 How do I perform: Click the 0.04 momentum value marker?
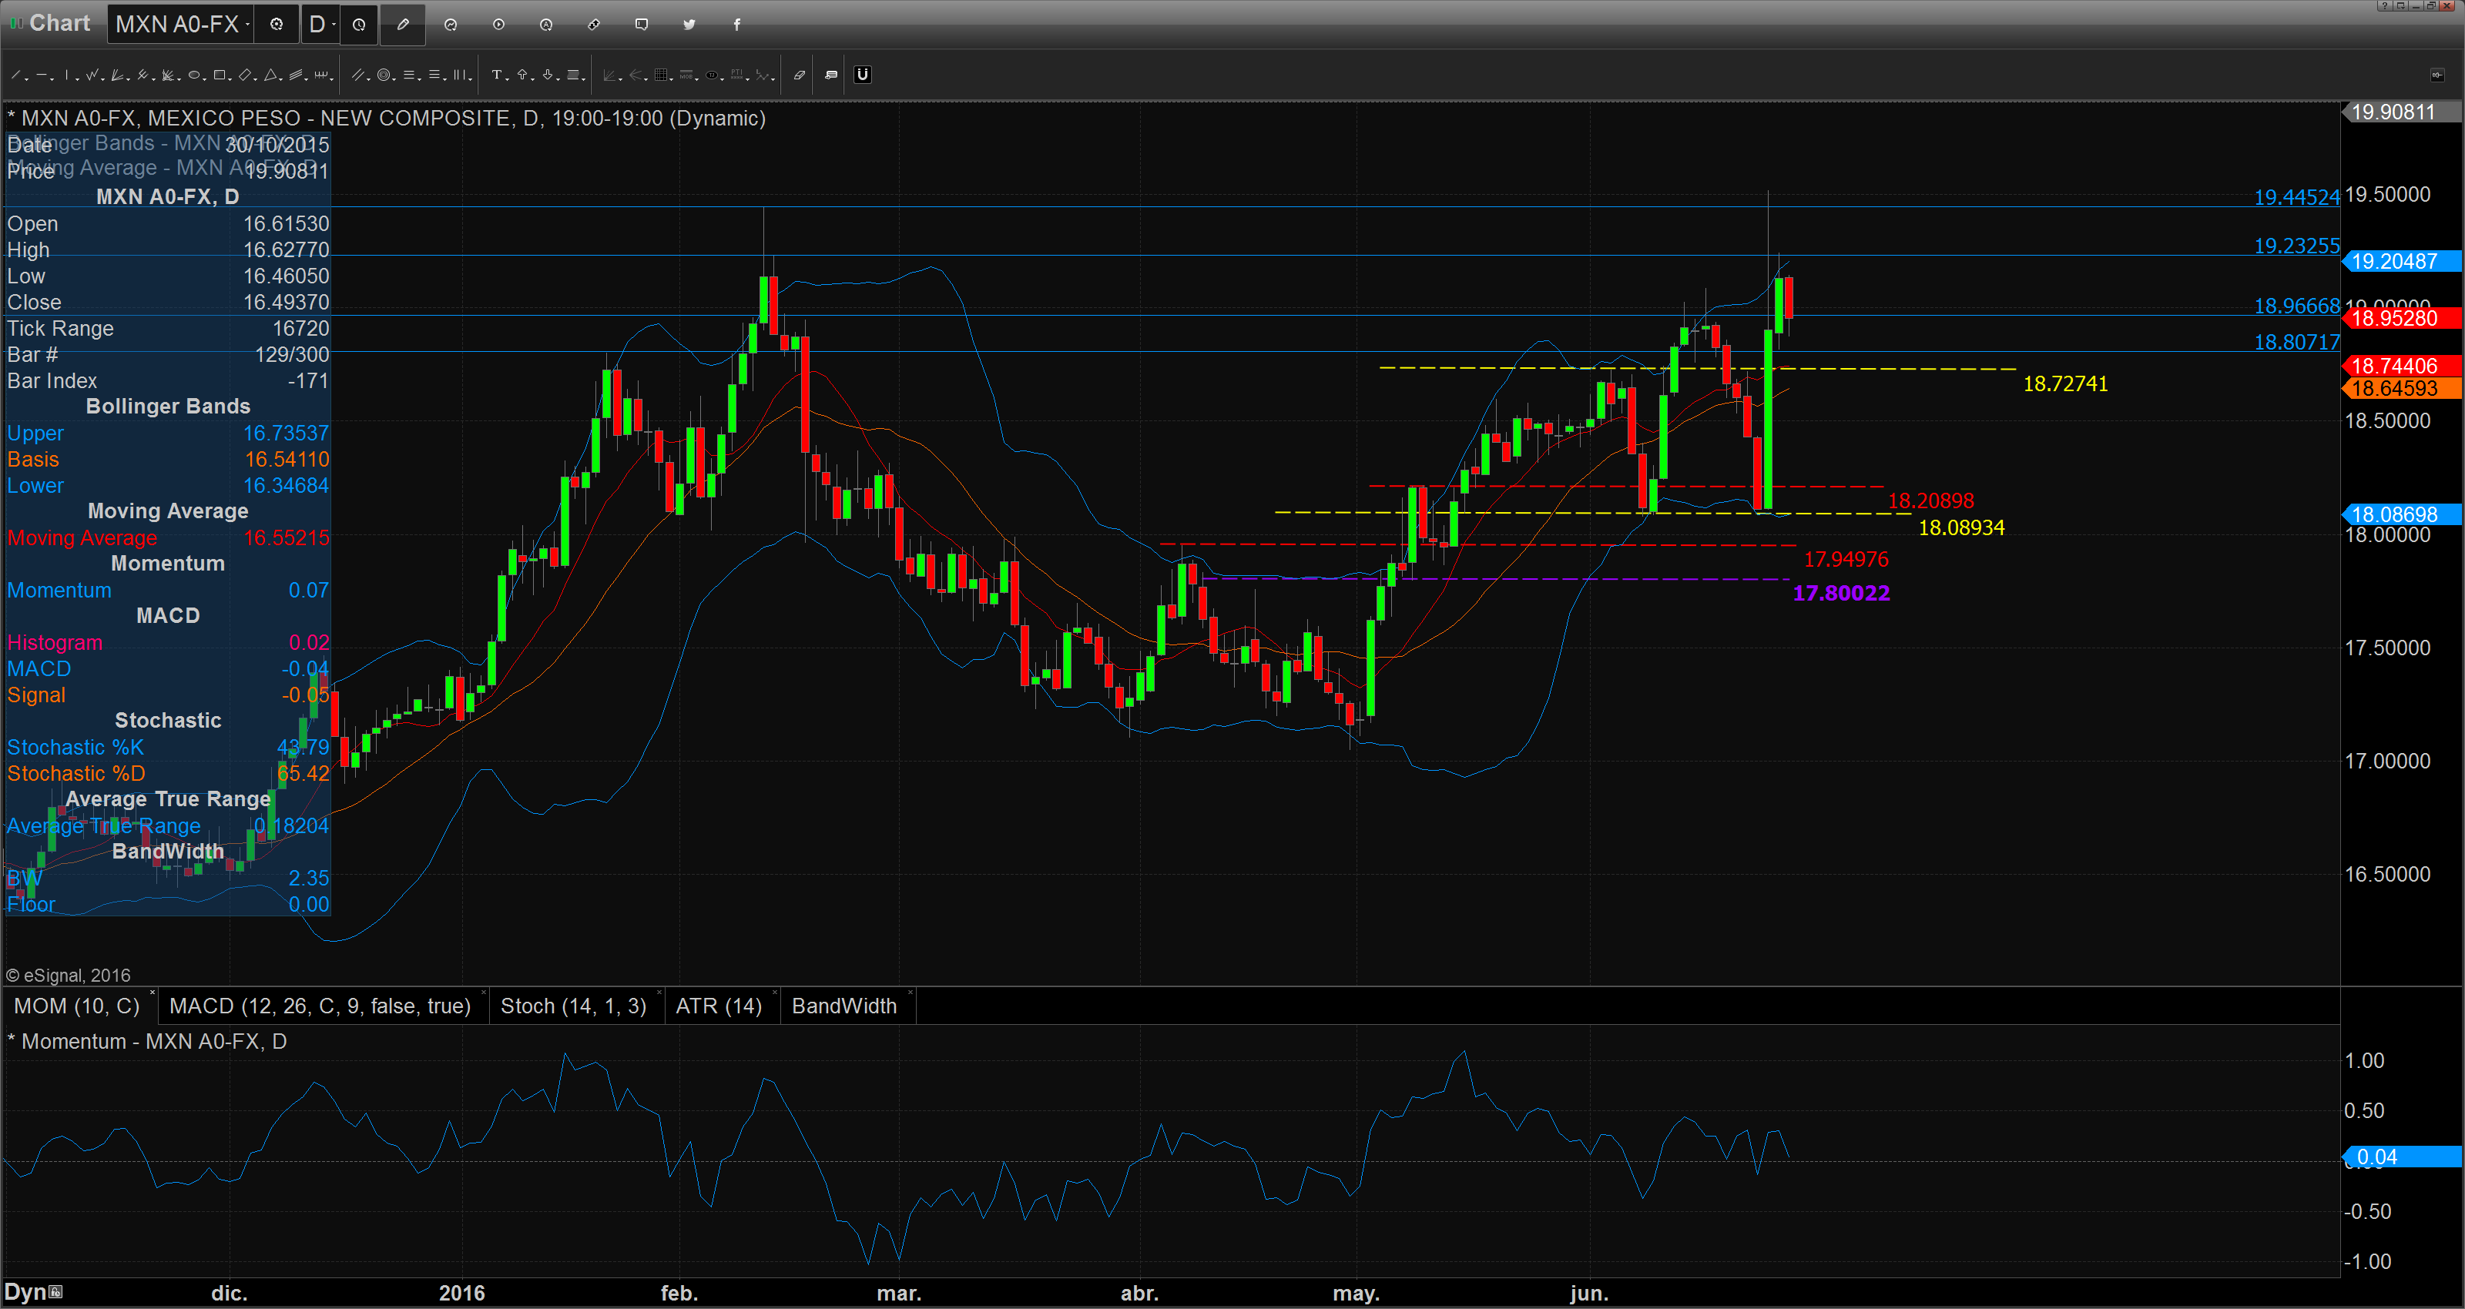(x=2400, y=1157)
